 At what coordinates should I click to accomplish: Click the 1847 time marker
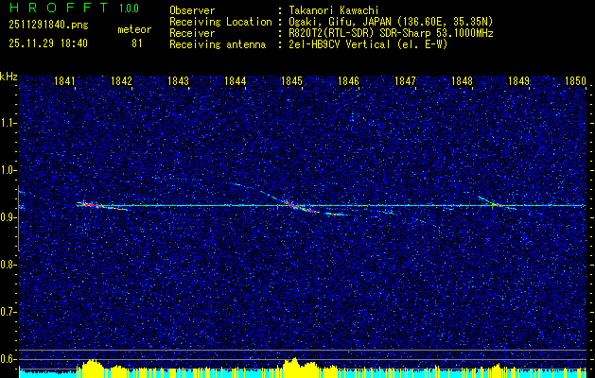click(405, 82)
